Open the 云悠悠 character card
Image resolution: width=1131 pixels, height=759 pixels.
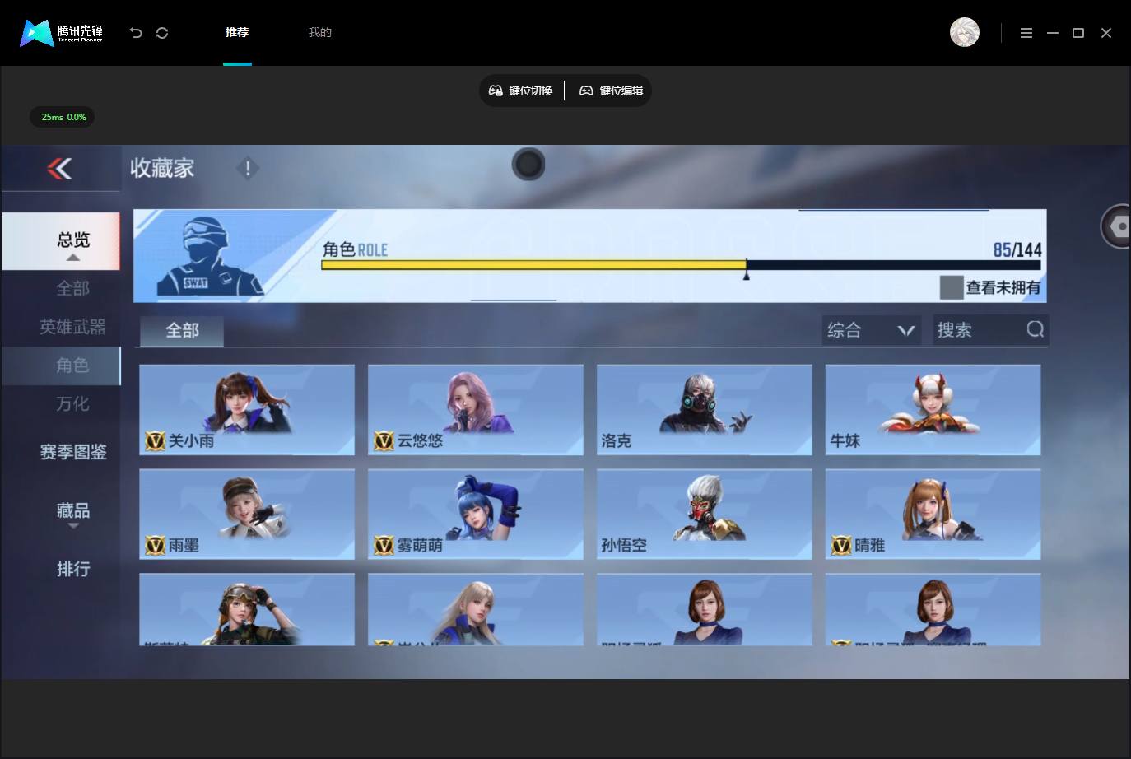[x=476, y=409]
